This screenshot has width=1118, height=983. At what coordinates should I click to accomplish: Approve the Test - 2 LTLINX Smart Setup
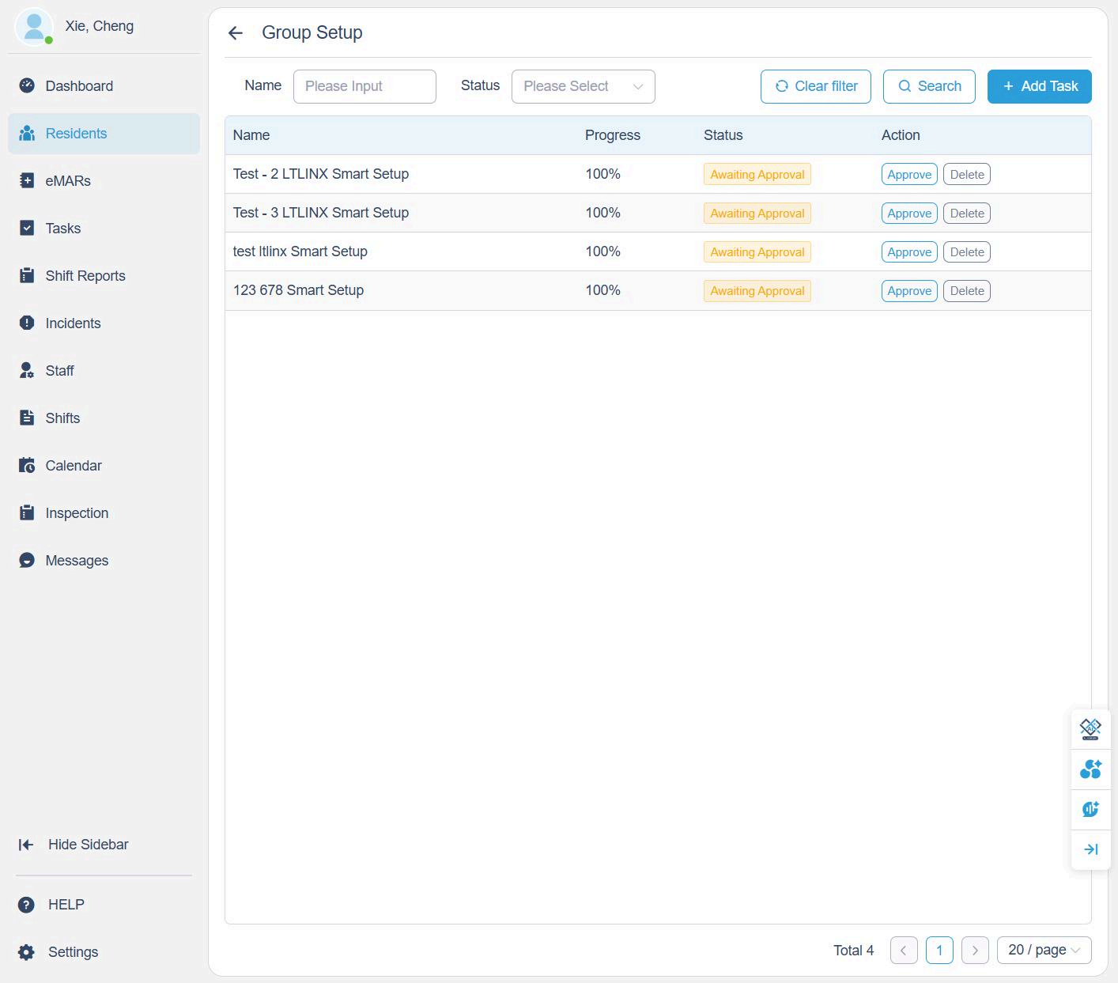tap(909, 175)
